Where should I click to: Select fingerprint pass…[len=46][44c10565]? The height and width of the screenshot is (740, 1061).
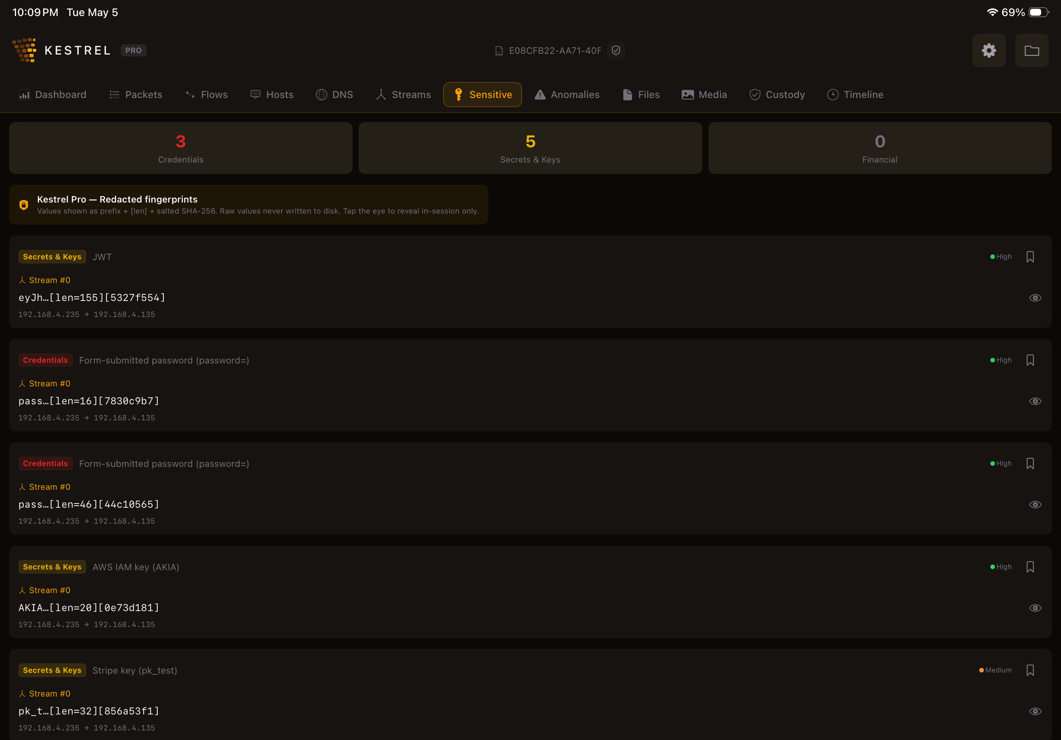tap(89, 505)
